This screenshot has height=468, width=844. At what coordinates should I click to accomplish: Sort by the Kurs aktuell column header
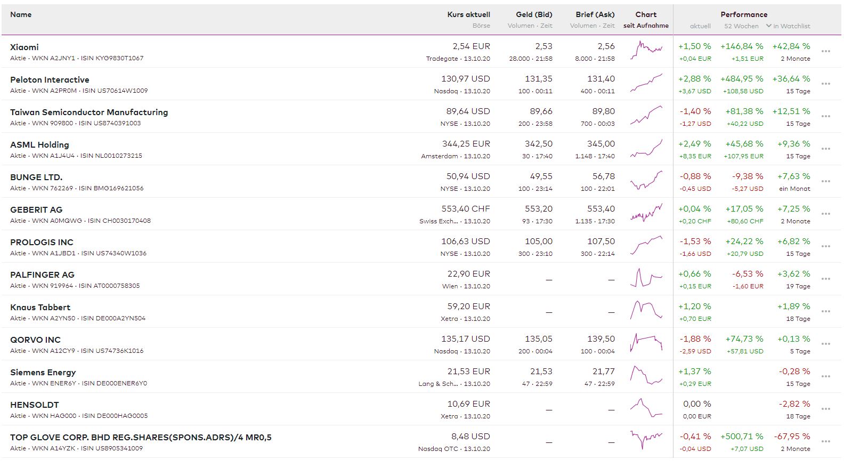(x=468, y=14)
